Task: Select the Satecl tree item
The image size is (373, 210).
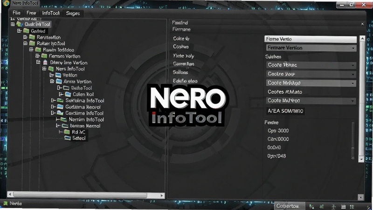Action: point(79,138)
